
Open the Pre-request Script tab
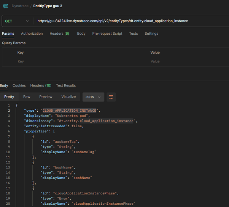(x=107, y=34)
